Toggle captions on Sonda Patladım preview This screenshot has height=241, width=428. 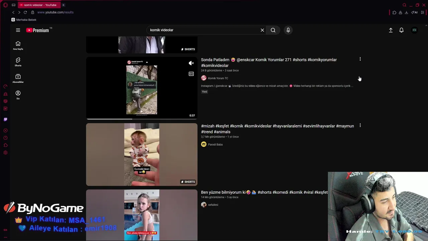(x=191, y=74)
